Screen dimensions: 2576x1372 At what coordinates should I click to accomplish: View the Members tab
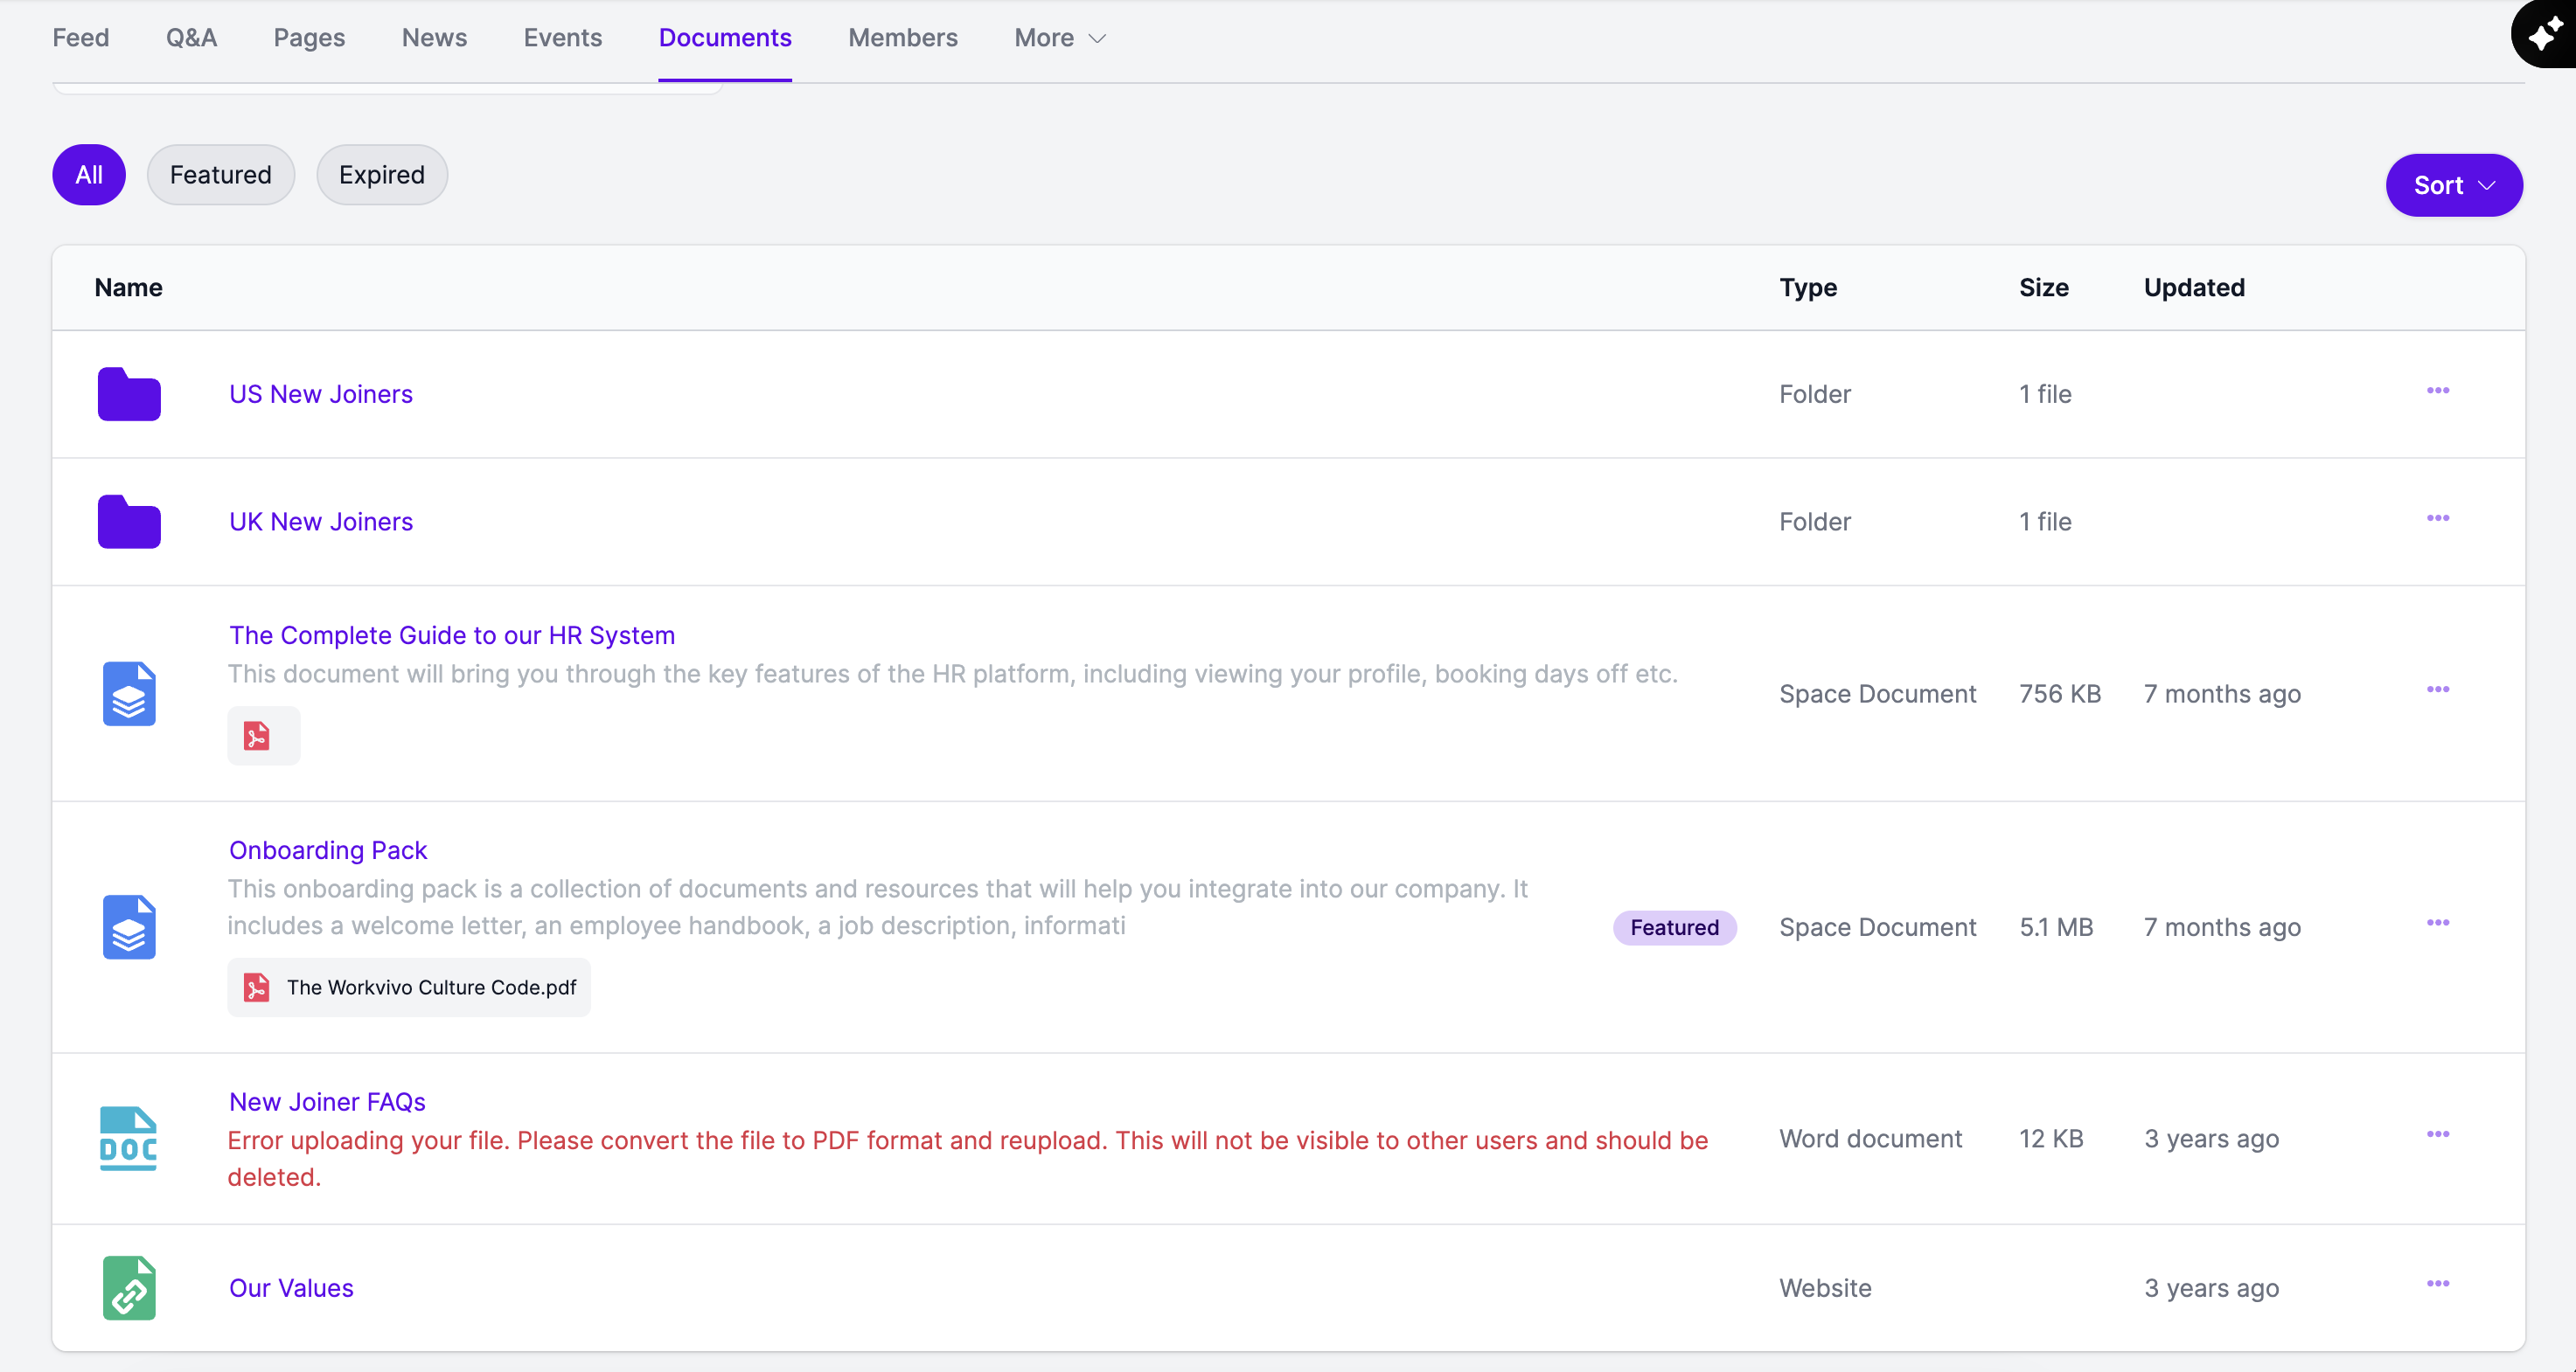(x=903, y=38)
